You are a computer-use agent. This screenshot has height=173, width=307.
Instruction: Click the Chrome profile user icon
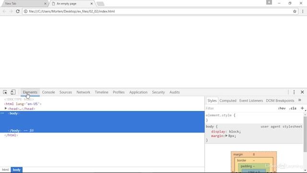click(x=269, y=2)
